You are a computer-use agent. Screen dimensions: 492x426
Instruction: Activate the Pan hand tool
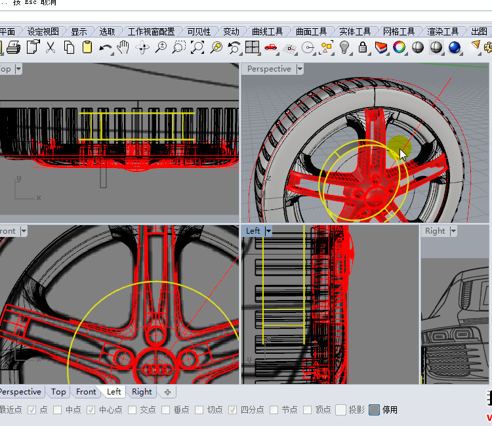coord(123,47)
